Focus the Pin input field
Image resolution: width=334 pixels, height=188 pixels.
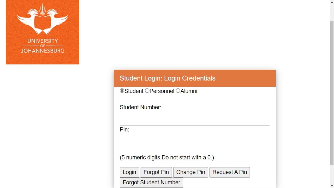point(195,143)
